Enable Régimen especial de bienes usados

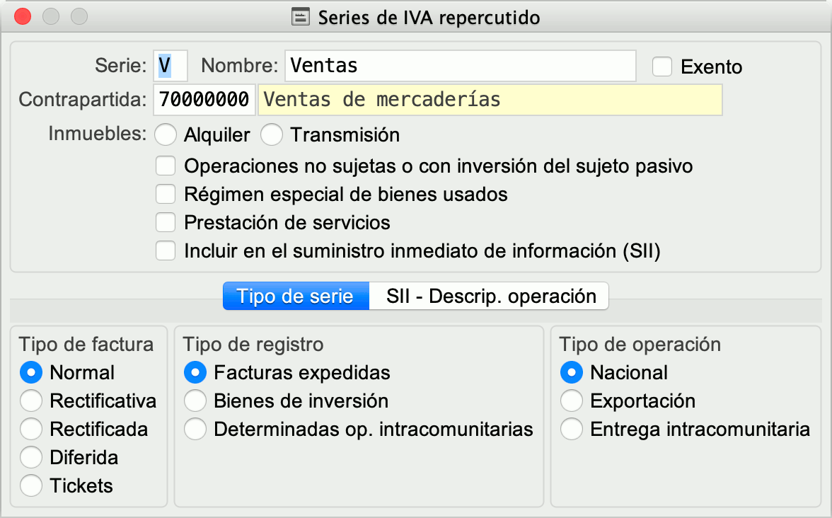[x=166, y=194]
